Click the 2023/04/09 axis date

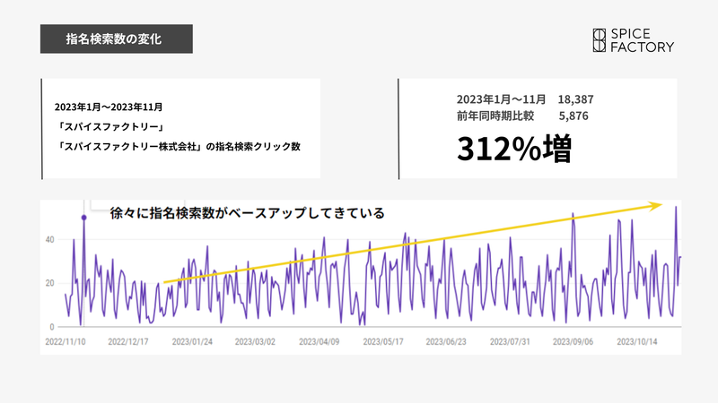pos(320,342)
